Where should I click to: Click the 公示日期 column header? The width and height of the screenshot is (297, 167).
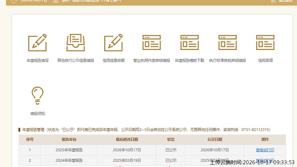[x=215, y=139]
